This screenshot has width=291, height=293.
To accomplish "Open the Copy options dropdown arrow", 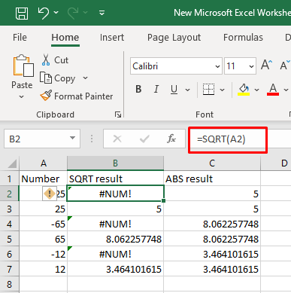I will click(85, 78).
